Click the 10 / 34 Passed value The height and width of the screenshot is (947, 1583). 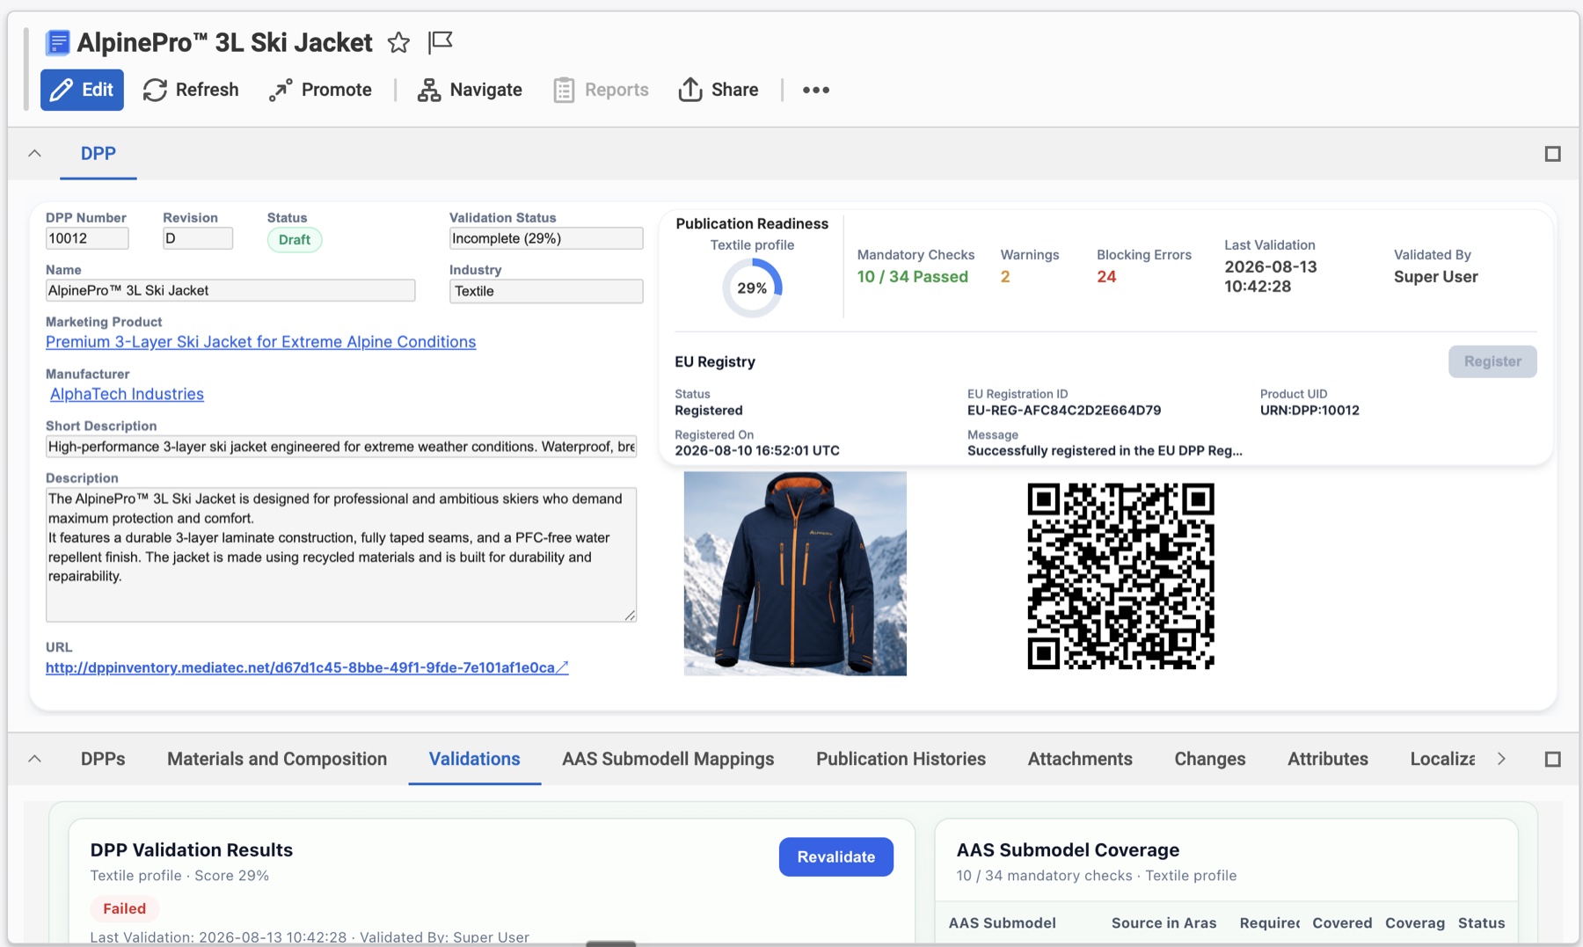click(913, 277)
